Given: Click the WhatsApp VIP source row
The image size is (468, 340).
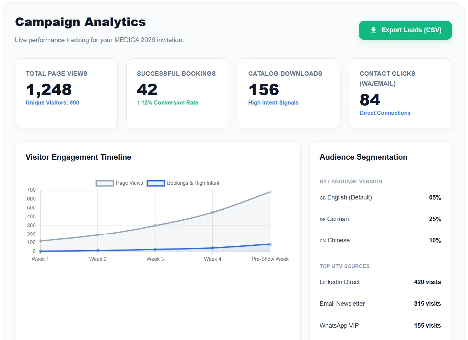Looking at the screenshot, I should point(381,326).
